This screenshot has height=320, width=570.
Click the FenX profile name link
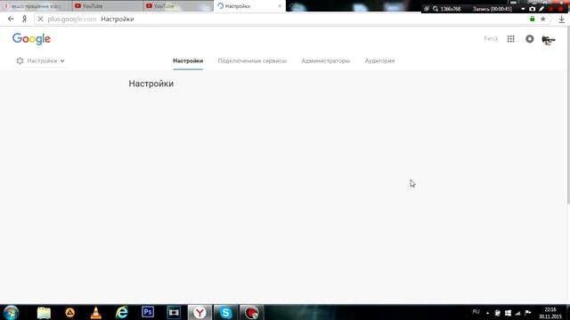click(491, 38)
